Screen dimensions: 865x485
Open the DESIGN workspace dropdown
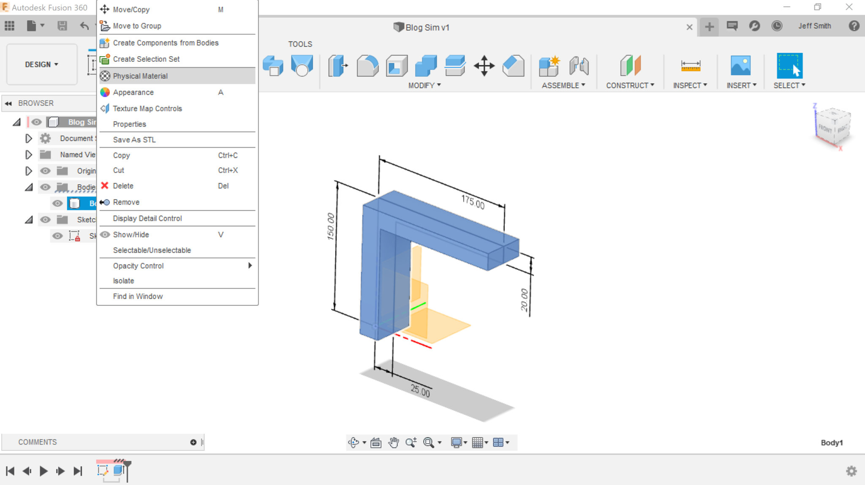(x=41, y=64)
